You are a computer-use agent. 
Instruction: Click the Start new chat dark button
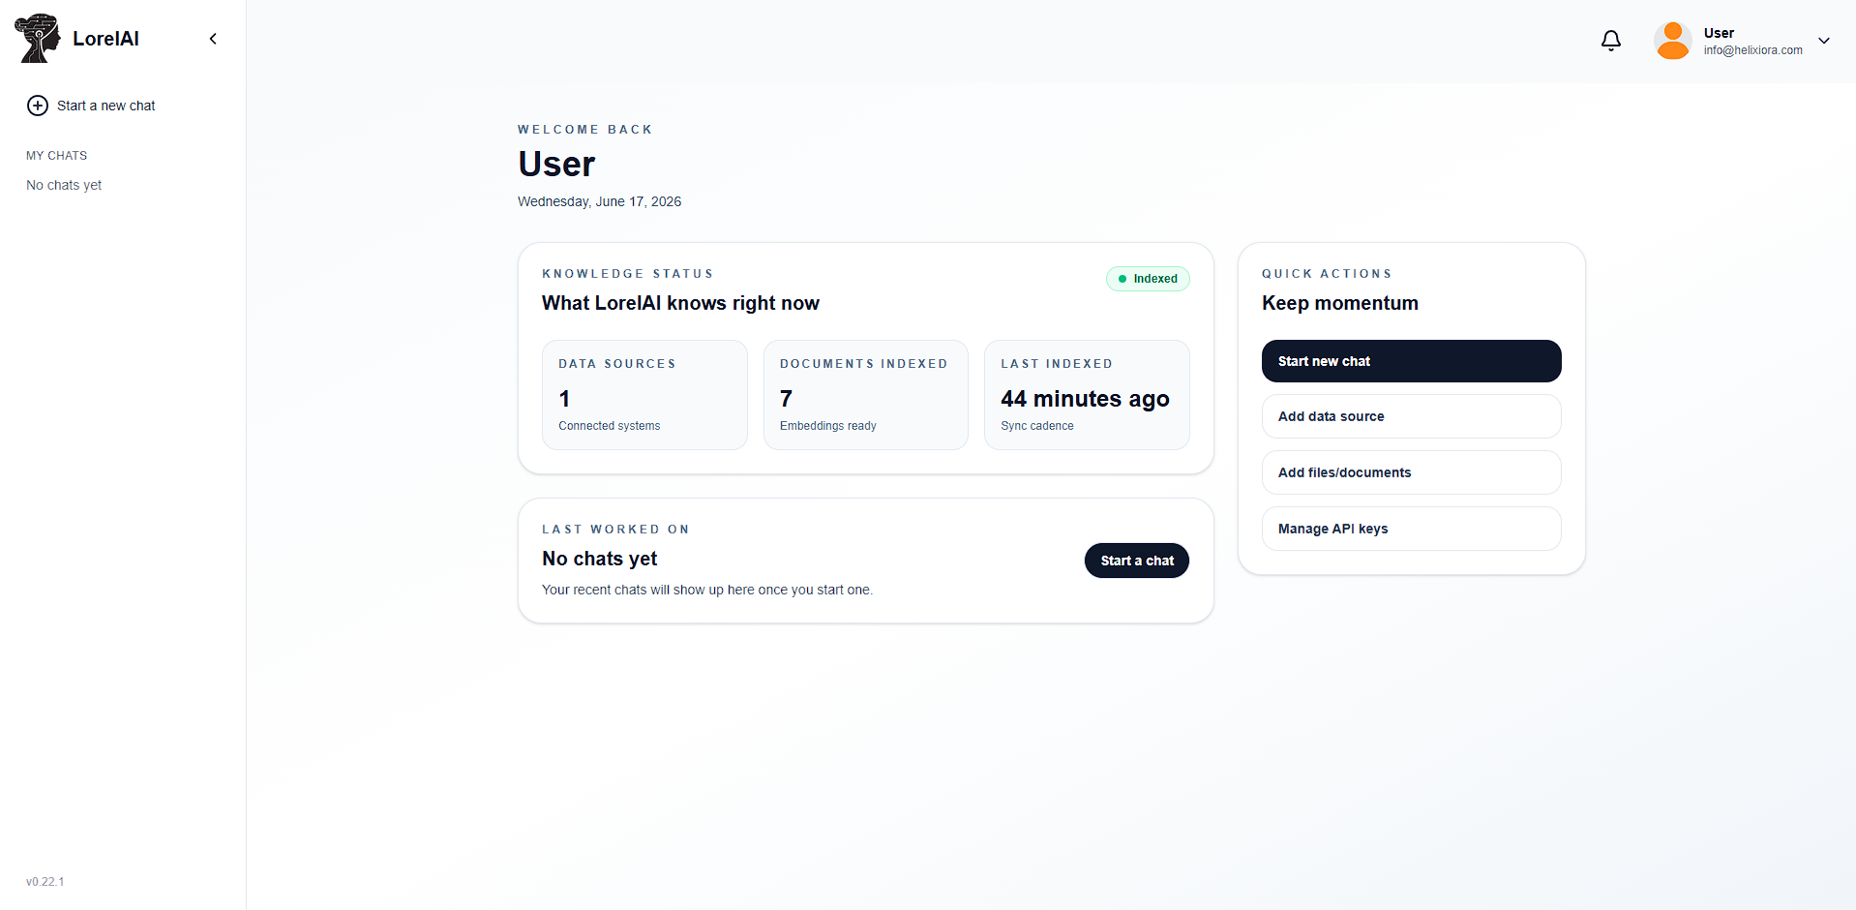(1411, 361)
